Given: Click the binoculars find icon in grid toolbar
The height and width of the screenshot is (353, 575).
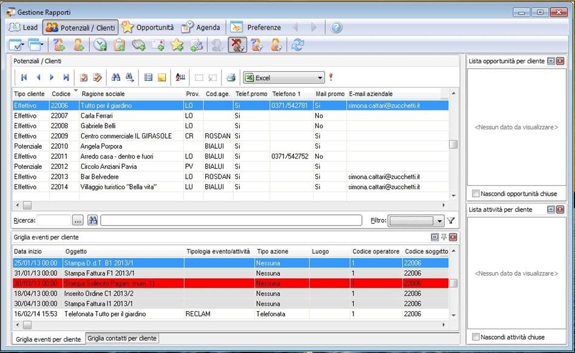Looking at the screenshot, I should tap(116, 77).
